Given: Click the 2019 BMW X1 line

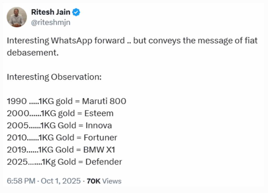Looking at the screenshot, I should [x=61, y=150].
